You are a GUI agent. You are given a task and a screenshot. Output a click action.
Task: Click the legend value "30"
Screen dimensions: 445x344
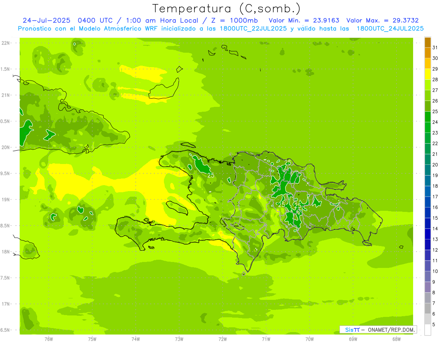(x=435, y=58)
